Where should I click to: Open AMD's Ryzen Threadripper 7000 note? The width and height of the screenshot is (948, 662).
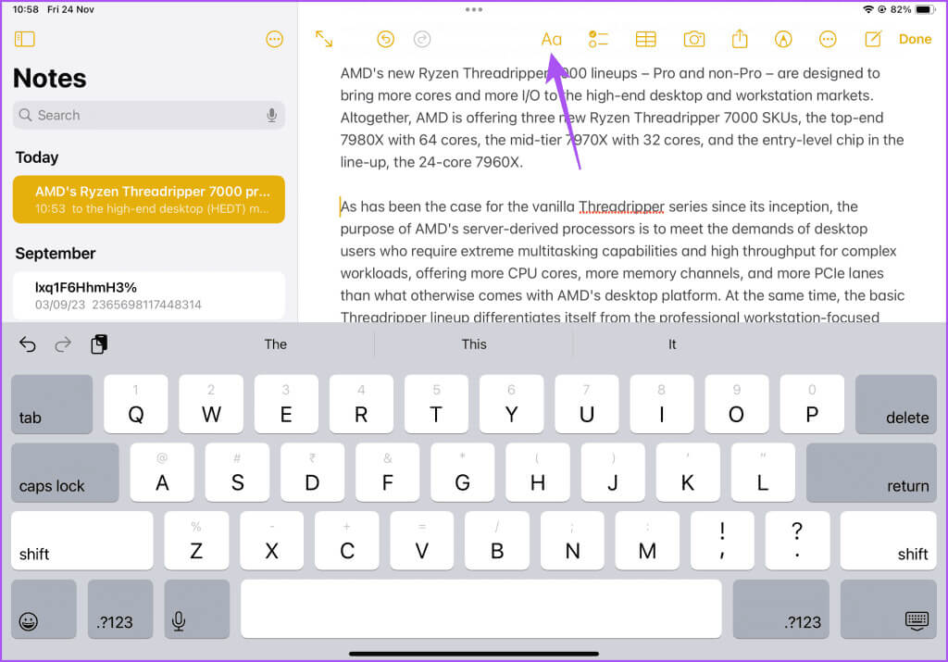(149, 199)
